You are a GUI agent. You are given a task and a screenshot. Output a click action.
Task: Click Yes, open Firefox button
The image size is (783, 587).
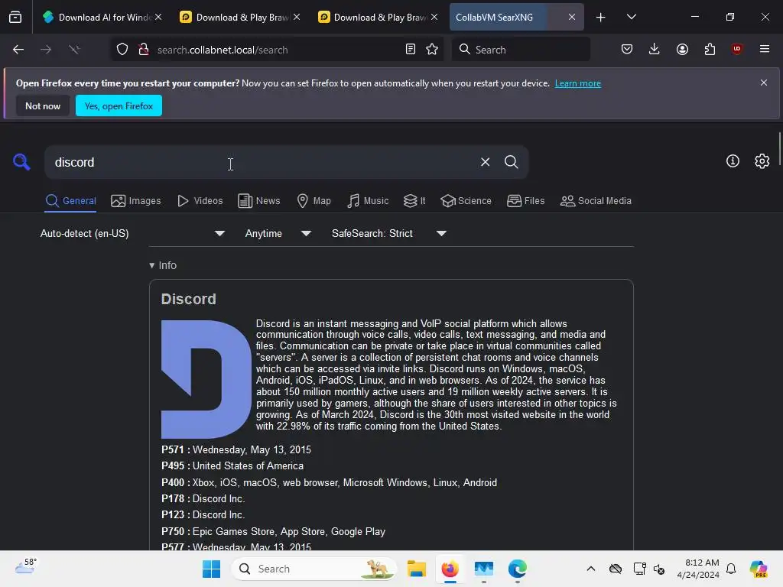pyautogui.click(x=119, y=105)
